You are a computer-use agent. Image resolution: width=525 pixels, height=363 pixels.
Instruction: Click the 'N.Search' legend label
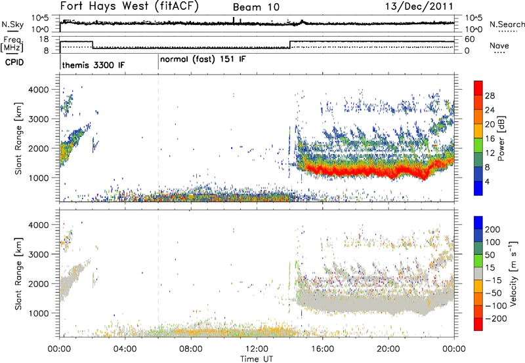pyautogui.click(x=507, y=24)
